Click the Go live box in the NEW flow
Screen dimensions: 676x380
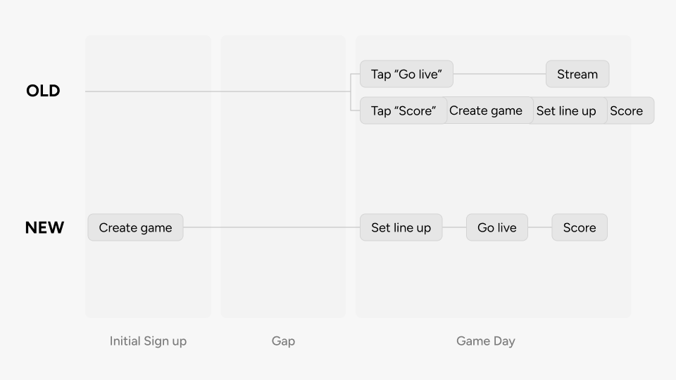click(x=497, y=227)
